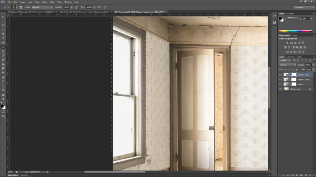Toggle lock transparent pixels

pos(286,70)
